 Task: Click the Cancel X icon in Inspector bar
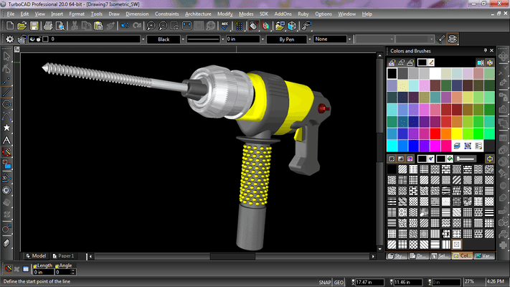tap(16, 269)
